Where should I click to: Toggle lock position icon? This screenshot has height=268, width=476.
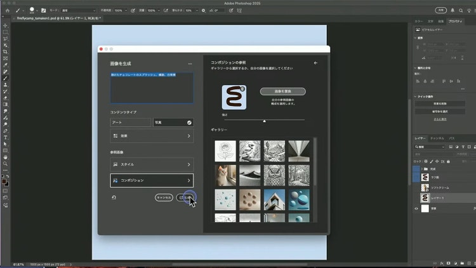437,161
